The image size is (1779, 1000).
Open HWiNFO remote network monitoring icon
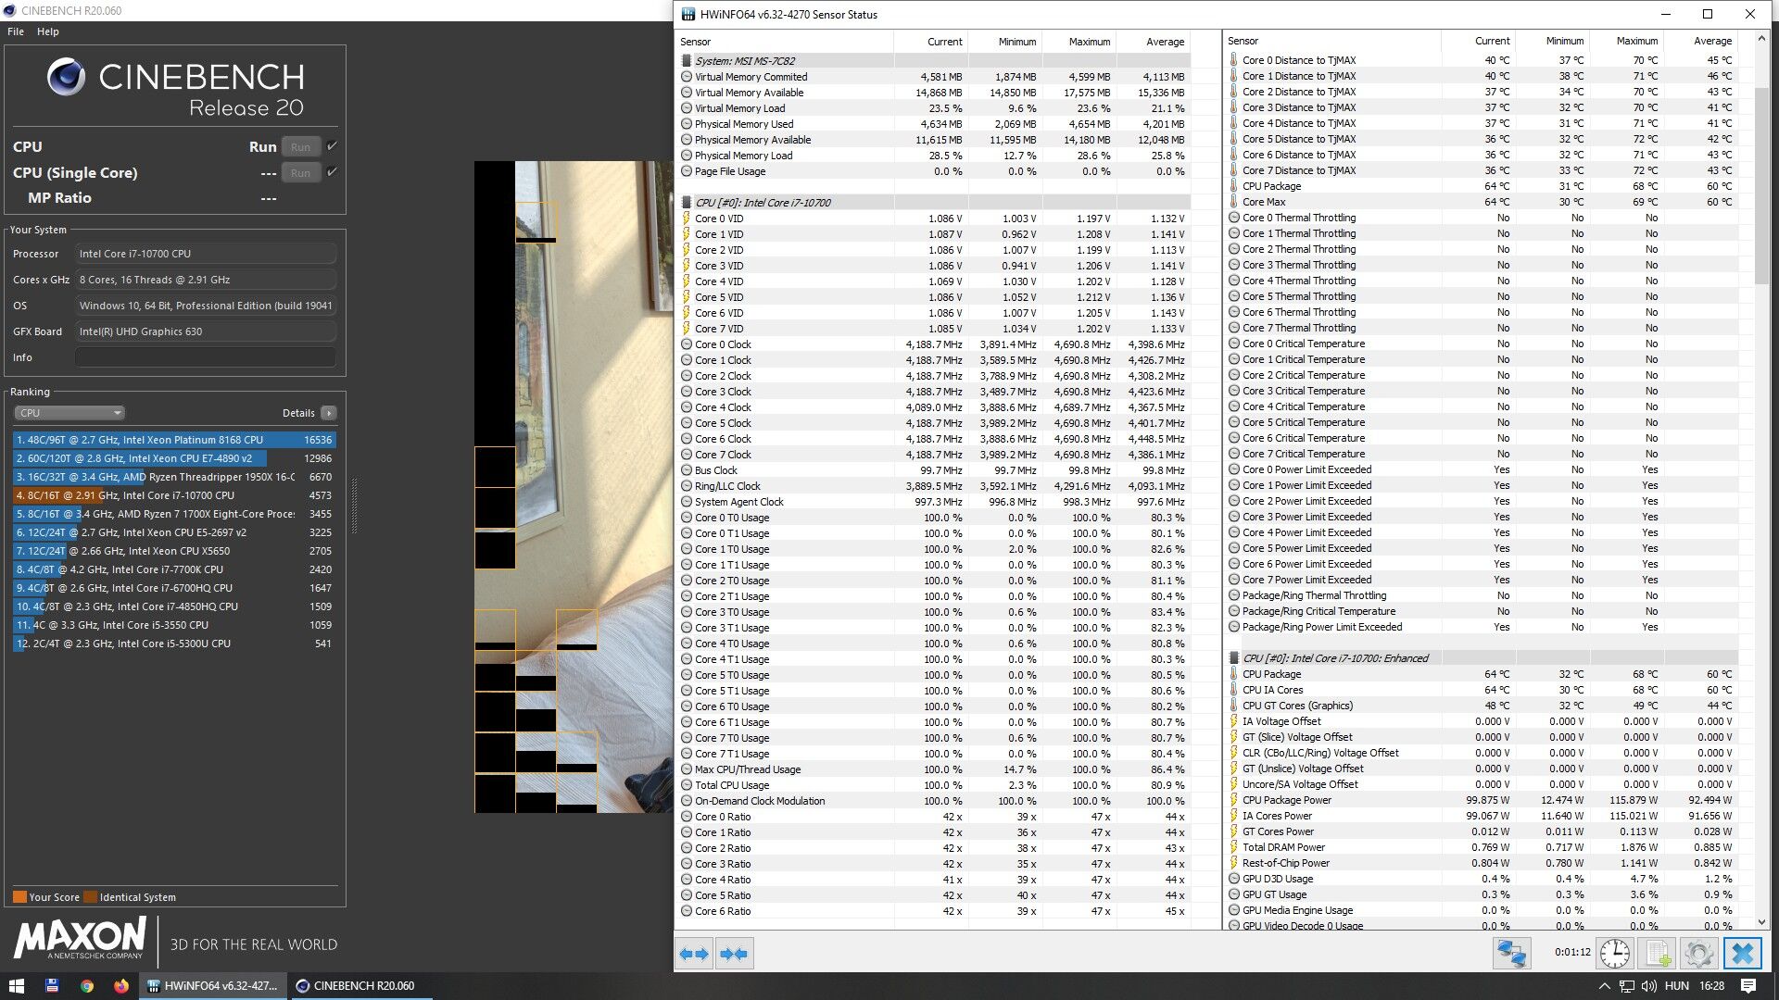[1511, 953]
